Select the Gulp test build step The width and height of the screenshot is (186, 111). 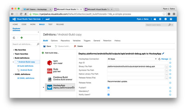pyautogui.click(x=60, y=71)
